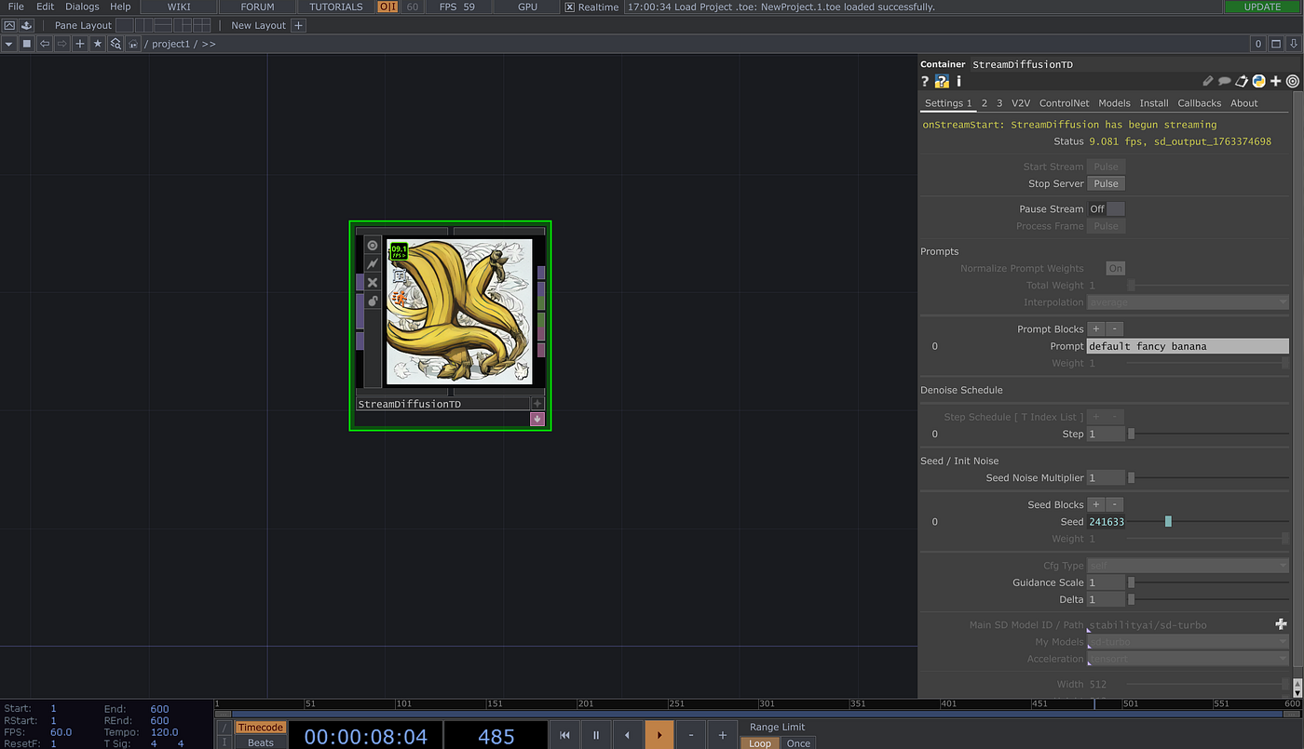
Task: Open the pane type dropdown arrow in path bar
Action: click(8, 44)
